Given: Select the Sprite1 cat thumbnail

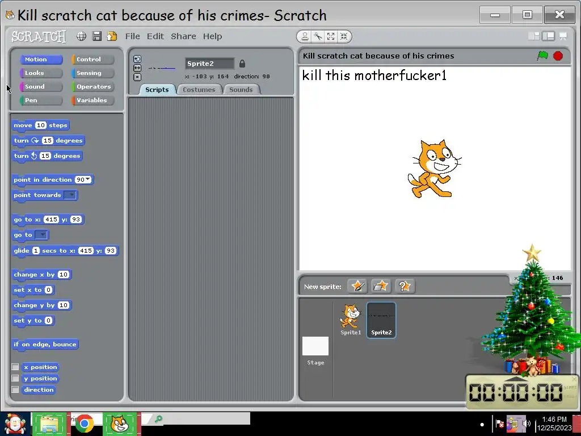Looking at the screenshot, I should [x=350, y=320].
